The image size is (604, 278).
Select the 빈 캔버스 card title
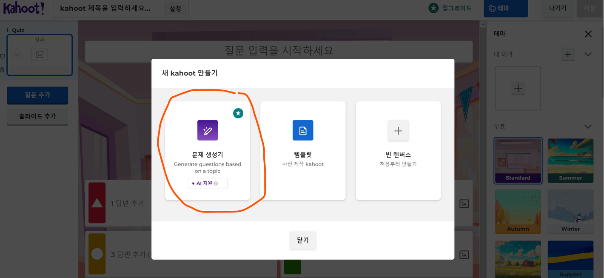[x=398, y=155]
